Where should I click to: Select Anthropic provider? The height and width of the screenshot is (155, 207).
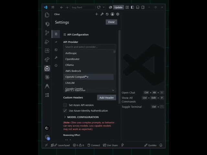(88, 53)
